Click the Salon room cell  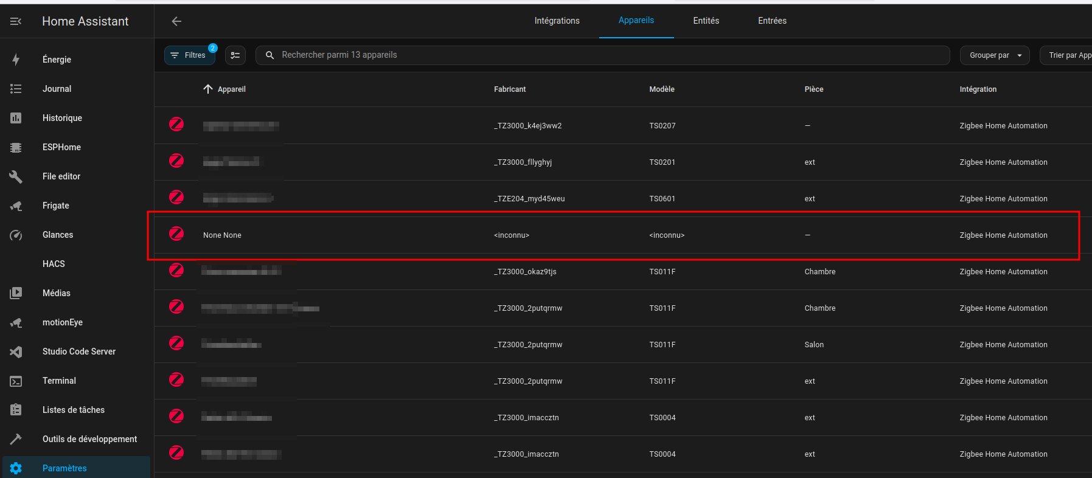point(814,345)
